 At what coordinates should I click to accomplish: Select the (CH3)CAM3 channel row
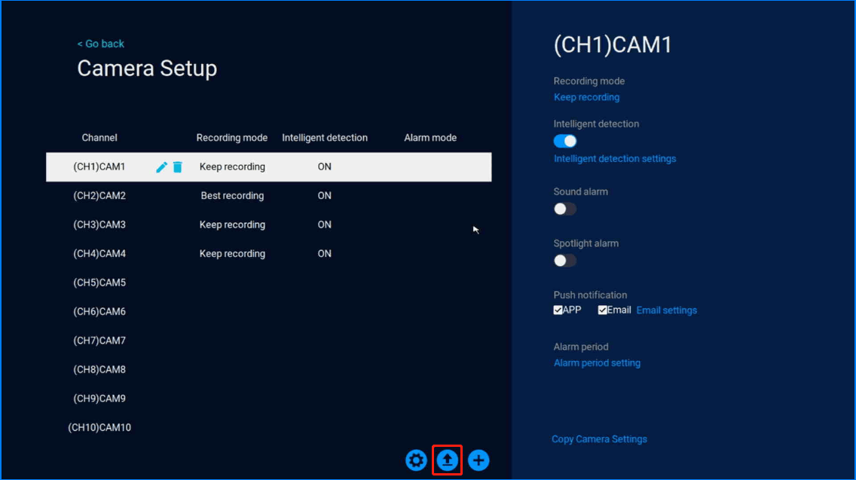(99, 225)
